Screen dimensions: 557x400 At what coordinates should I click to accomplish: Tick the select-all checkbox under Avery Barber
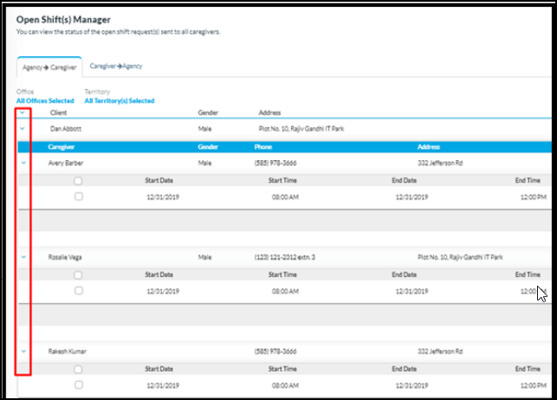point(79,180)
